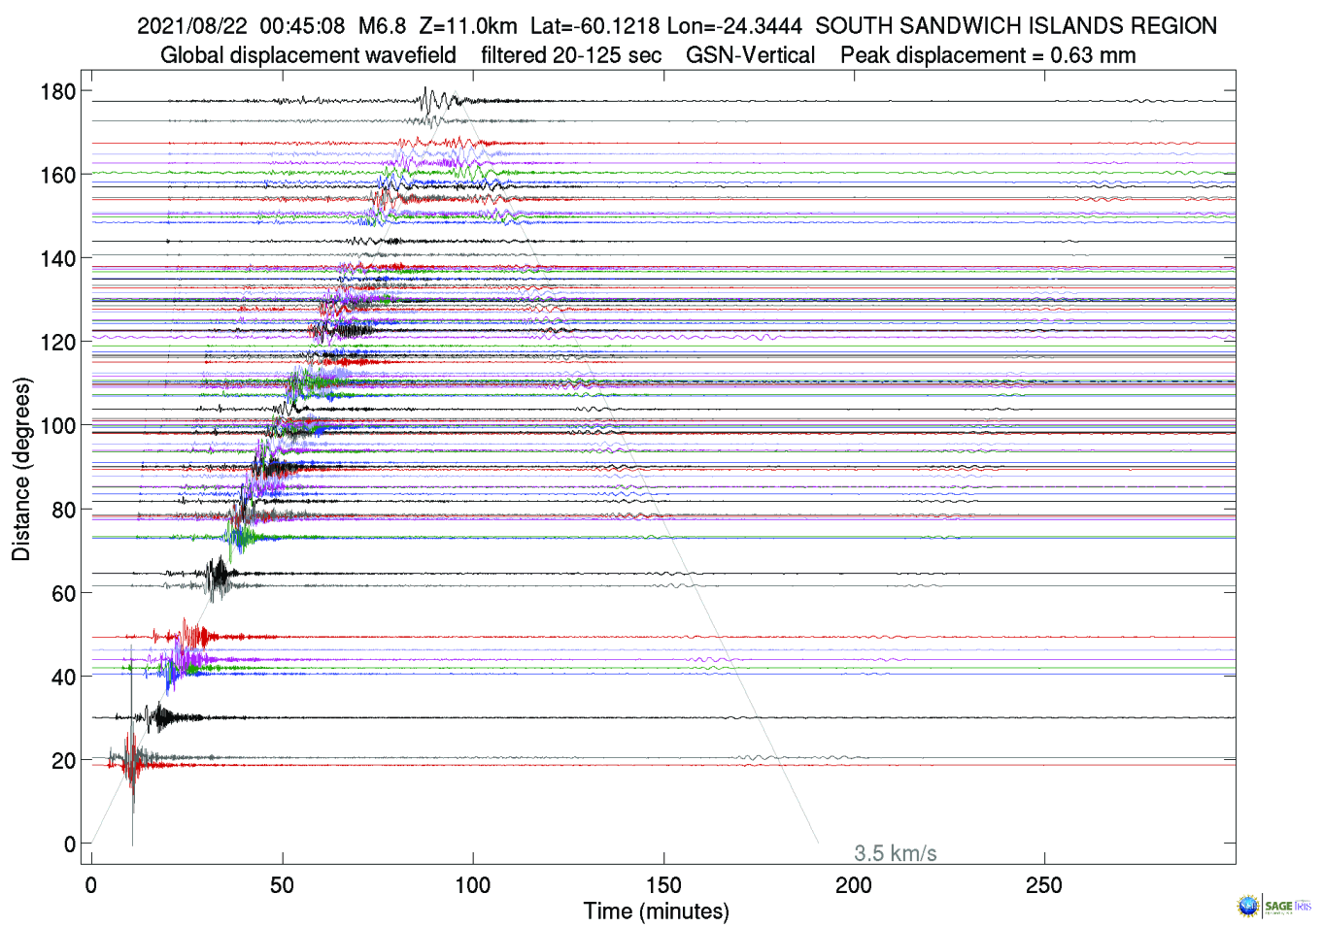Click the 250 tick on the time axis
Image resolution: width=1323 pixels, height=927 pixels.
click(x=1044, y=885)
